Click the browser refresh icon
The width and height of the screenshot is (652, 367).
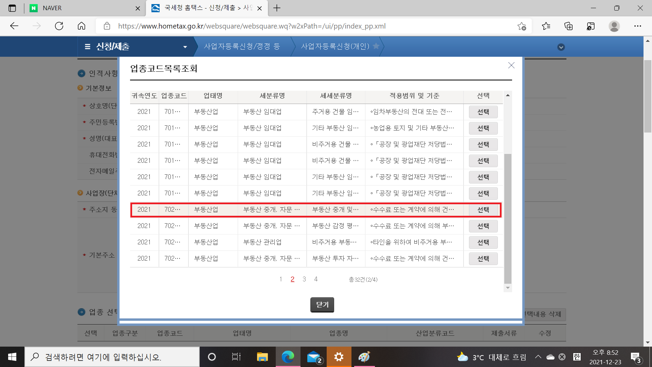(59, 26)
